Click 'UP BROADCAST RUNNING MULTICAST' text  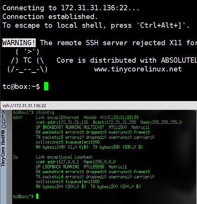point(70,127)
